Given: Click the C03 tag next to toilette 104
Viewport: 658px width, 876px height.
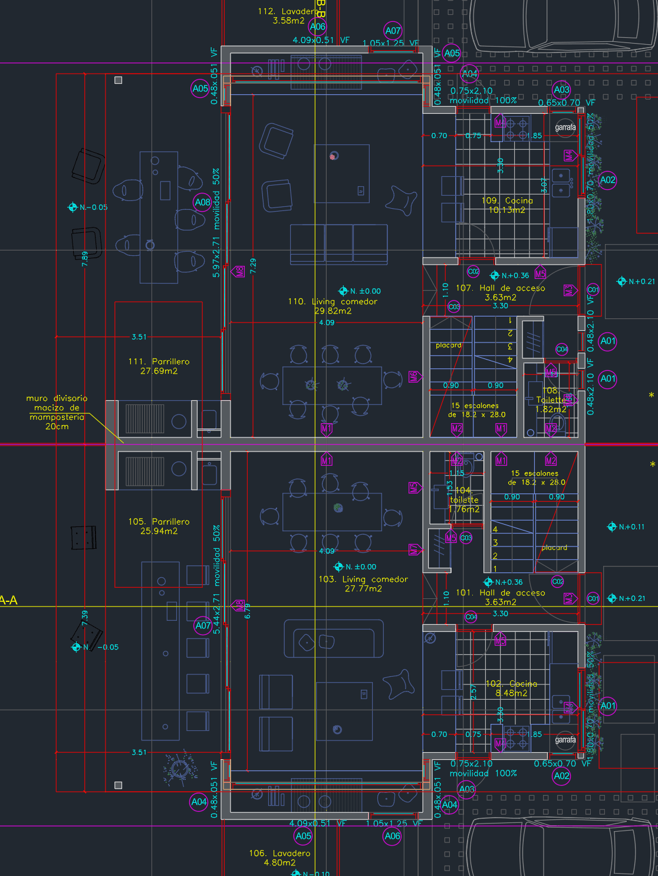Looking at the screenshot, I should click(466, 538).
